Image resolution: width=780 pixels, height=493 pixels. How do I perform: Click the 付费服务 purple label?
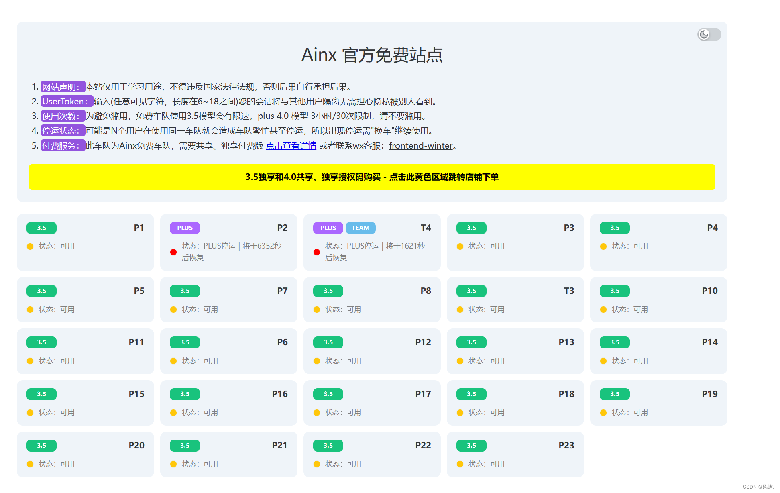click(63, 145)
